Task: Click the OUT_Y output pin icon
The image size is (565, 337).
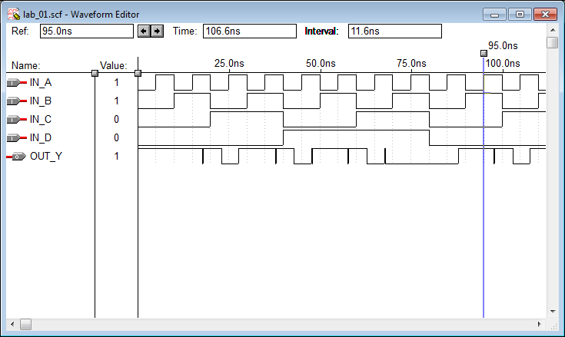Action: pos(17,157)
